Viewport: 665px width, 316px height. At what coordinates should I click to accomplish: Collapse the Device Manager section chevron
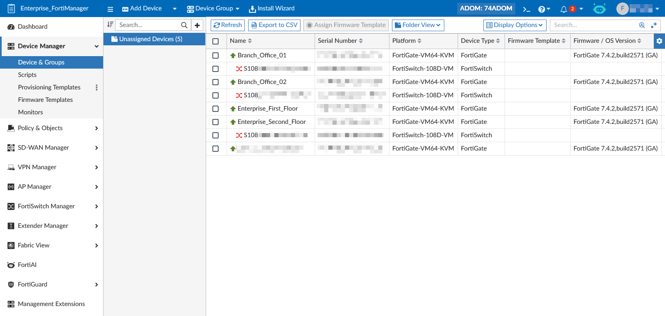pos(96,46)
